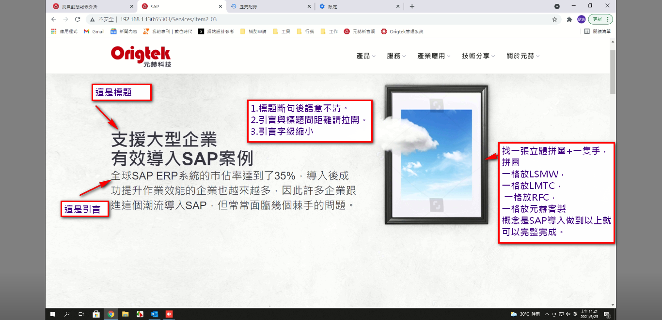The image size is (662, 320).
Task: Open File Explorer from the taskbar
Action: (x=125, y=314)
